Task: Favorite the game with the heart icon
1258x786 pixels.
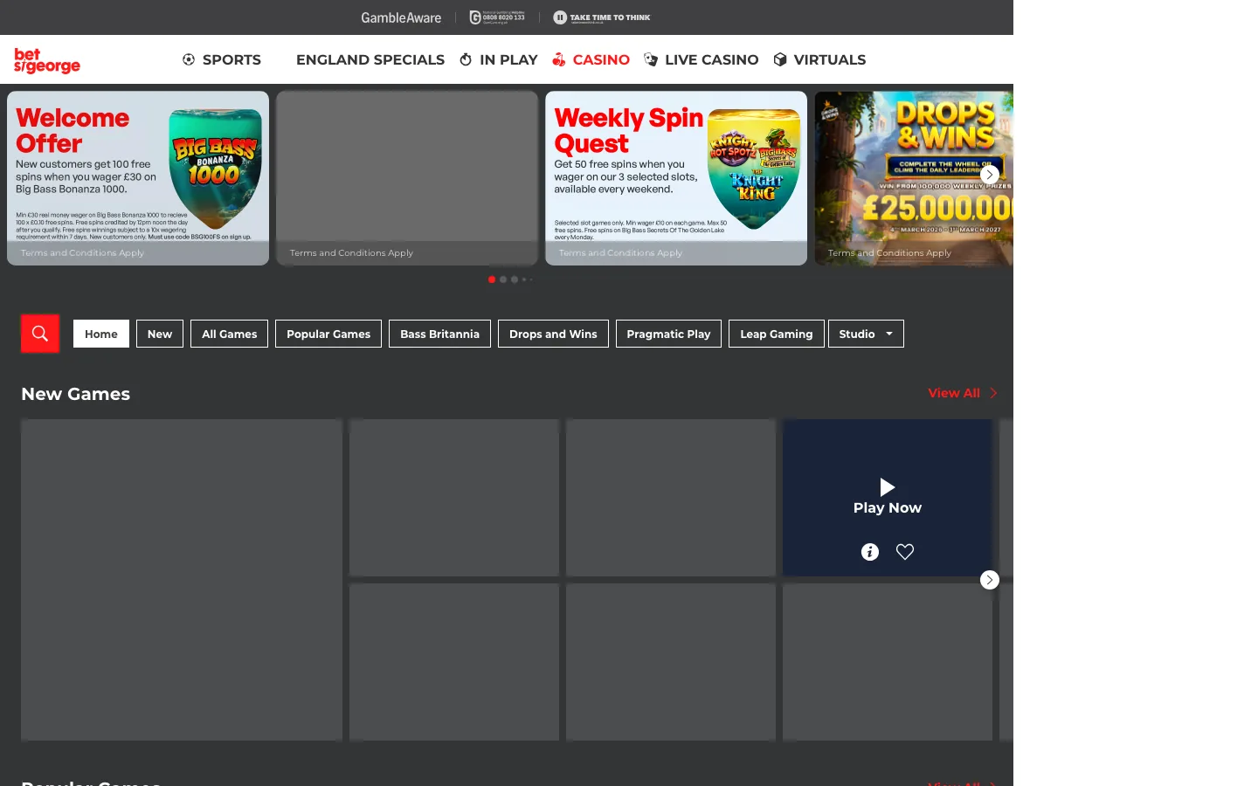Action: [x=905, y=552]
